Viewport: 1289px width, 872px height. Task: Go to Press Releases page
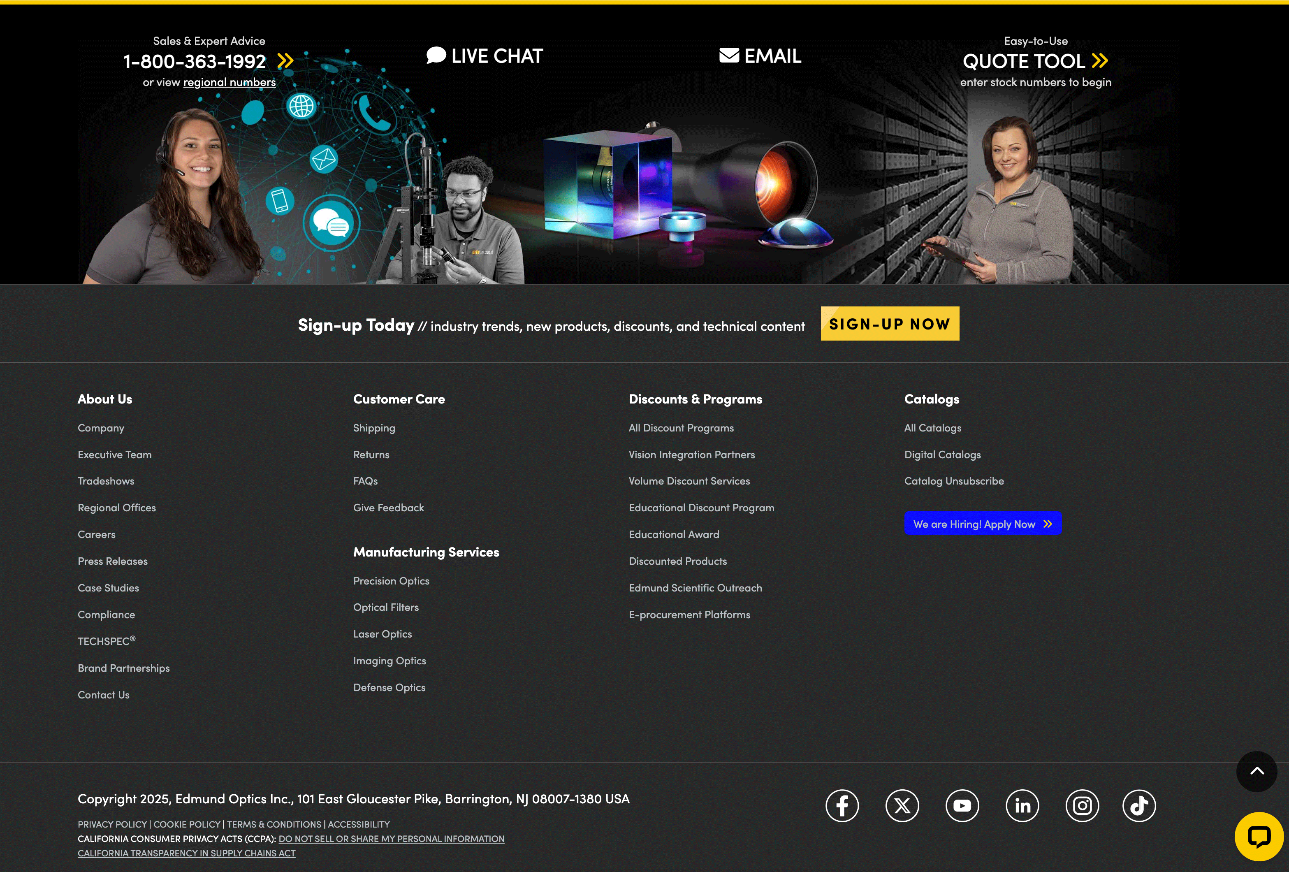[113, 561]
